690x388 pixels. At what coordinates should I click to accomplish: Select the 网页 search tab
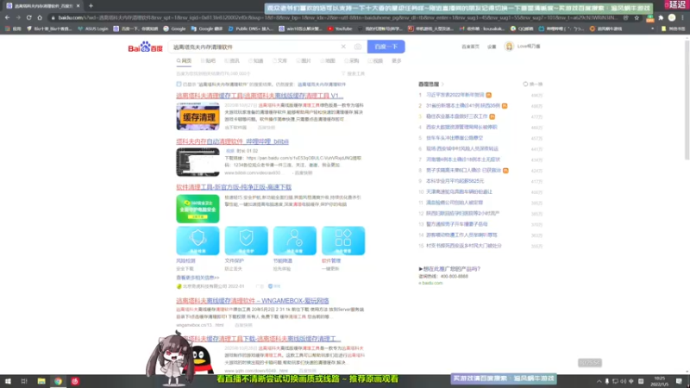(184, 60)
